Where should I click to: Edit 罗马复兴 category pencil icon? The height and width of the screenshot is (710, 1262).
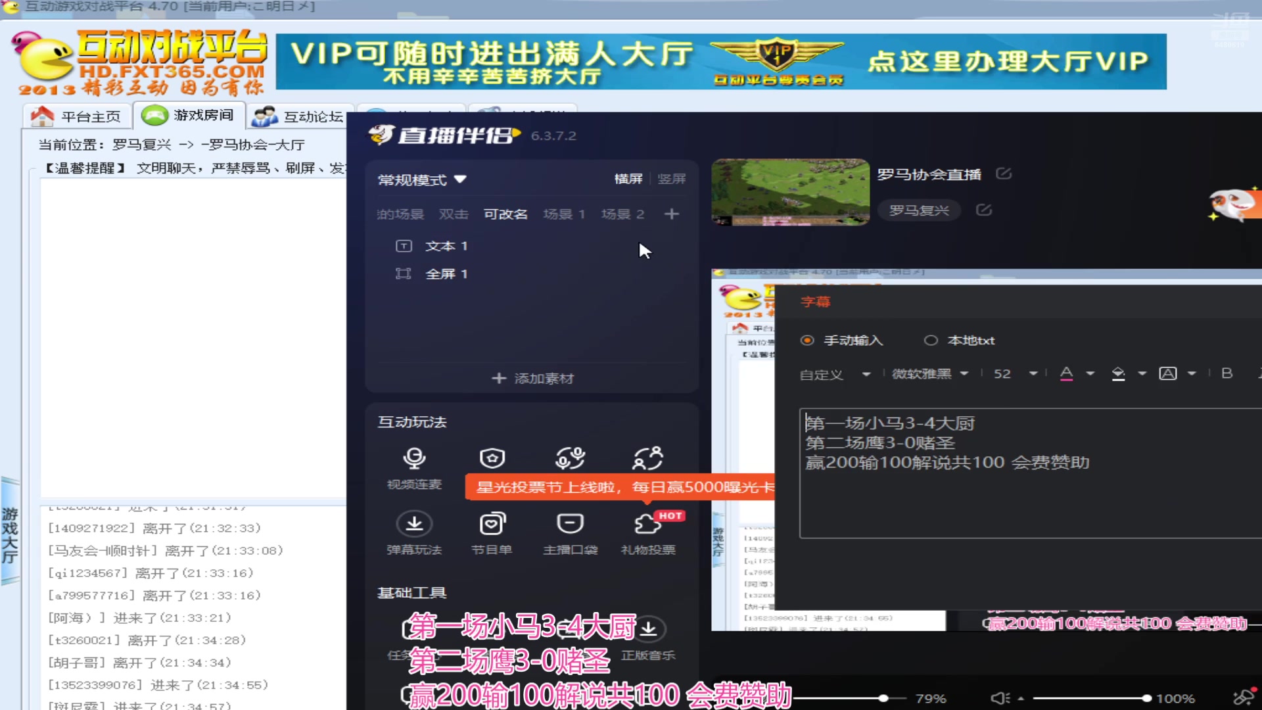pos(983,210)
